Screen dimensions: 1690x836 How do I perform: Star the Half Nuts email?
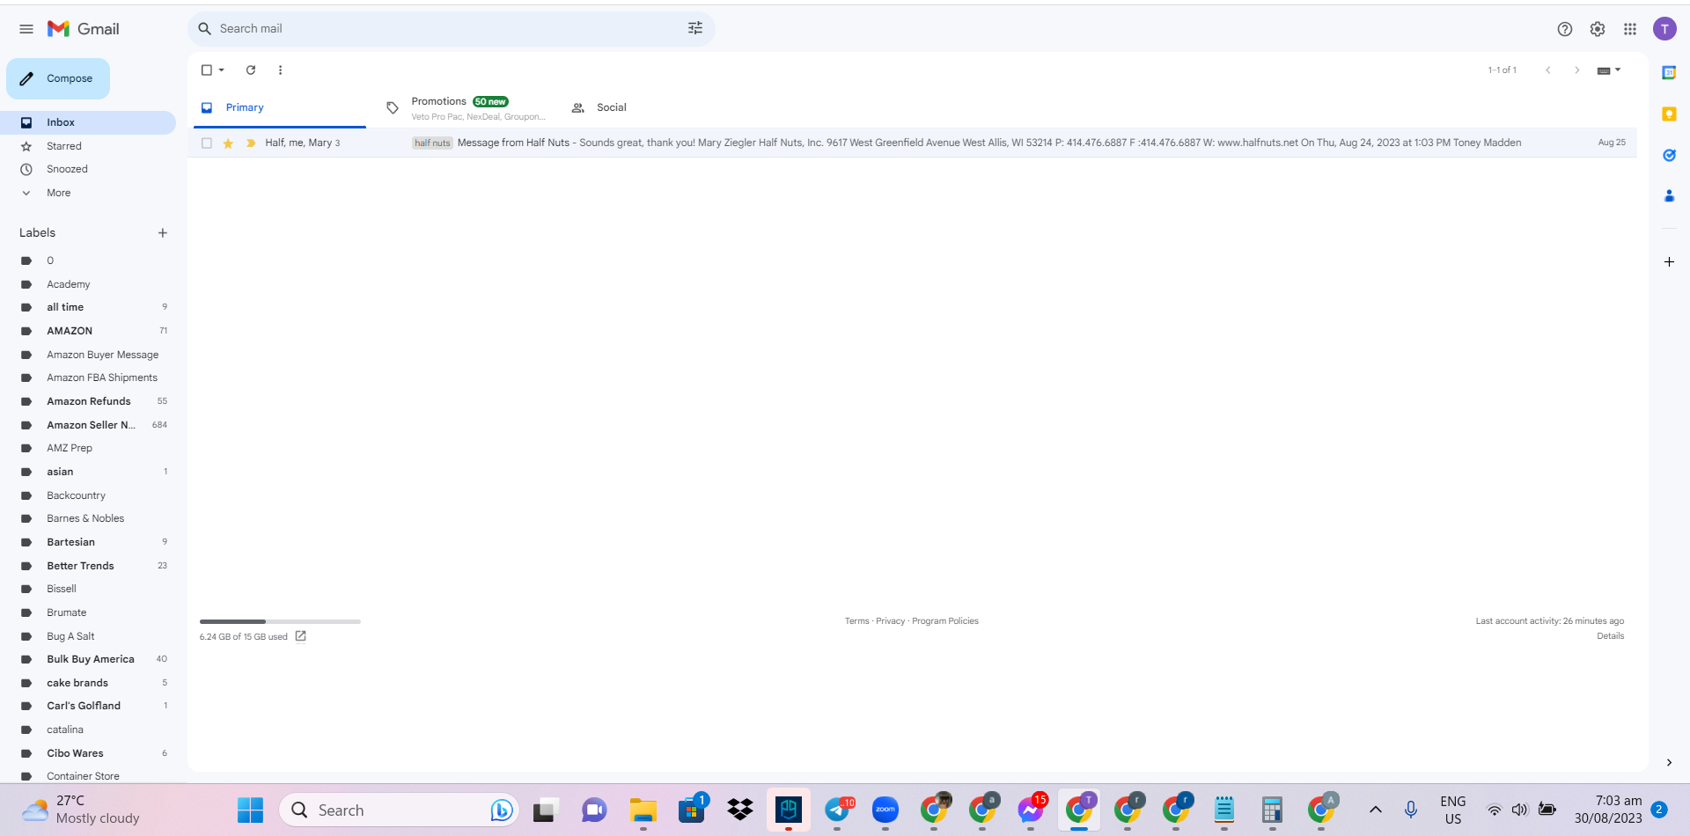pos(228,143)
